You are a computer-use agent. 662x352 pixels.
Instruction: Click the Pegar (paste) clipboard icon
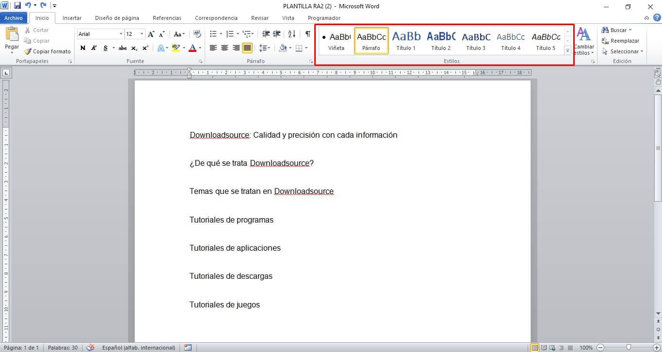tap(12, 35)
